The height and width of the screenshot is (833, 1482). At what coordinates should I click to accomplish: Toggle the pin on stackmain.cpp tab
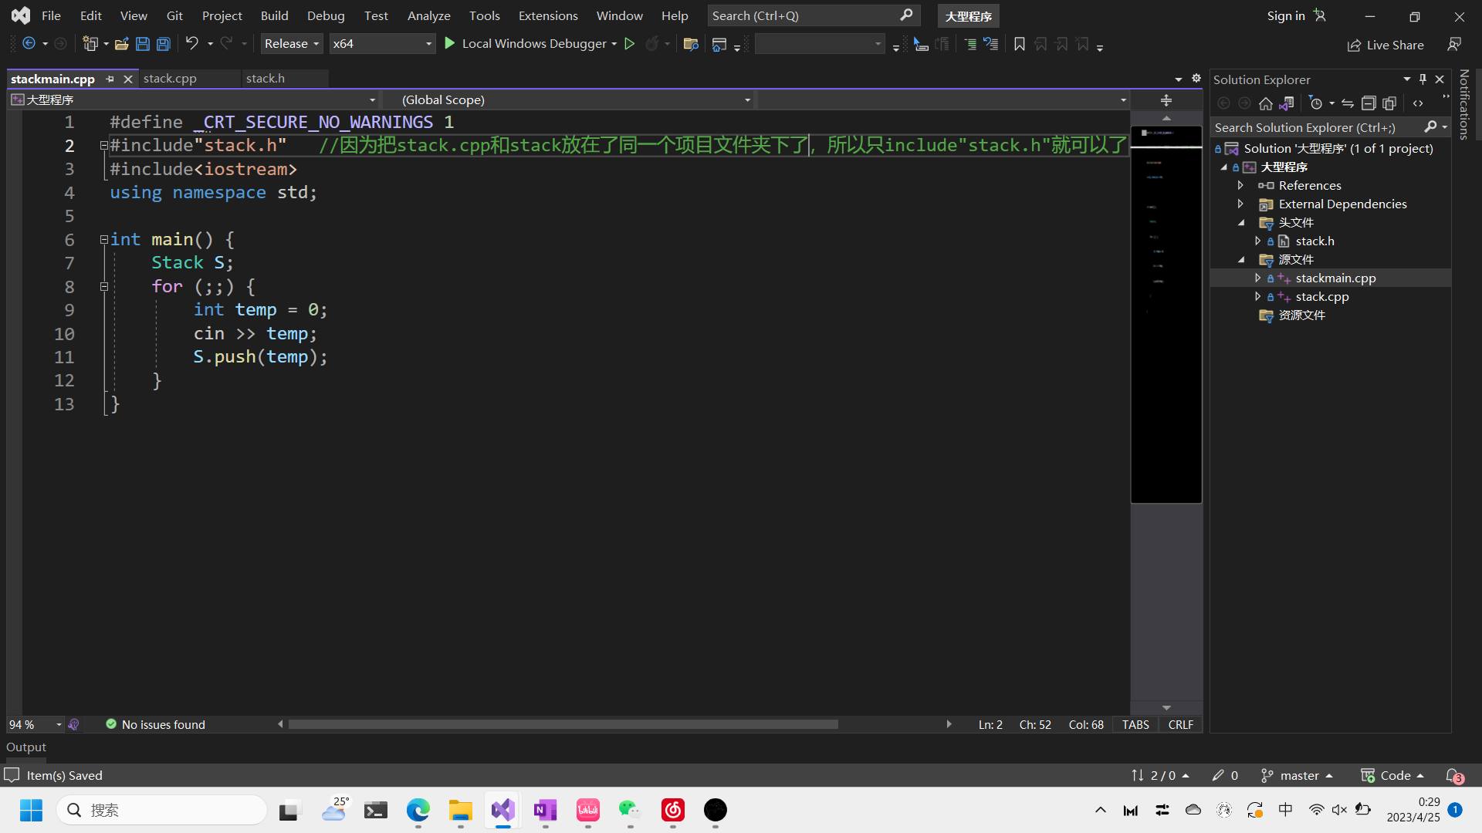[x=110, y=79]
